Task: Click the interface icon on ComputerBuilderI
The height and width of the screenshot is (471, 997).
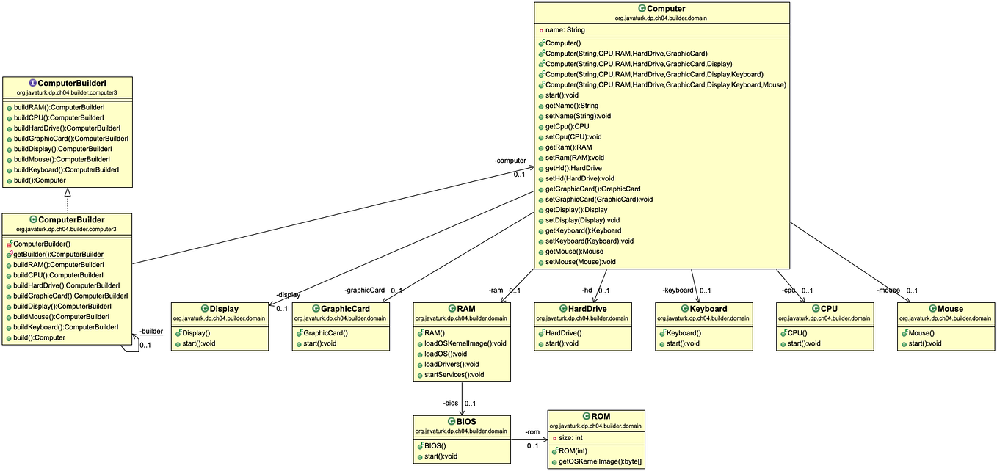Action: click(32, 83)
